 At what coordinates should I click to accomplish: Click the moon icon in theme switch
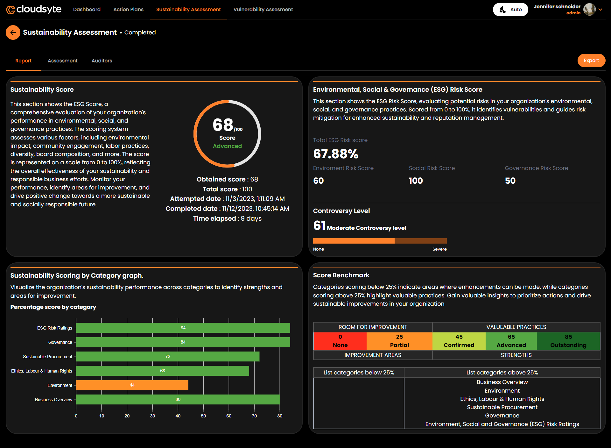tap(502, 10)
